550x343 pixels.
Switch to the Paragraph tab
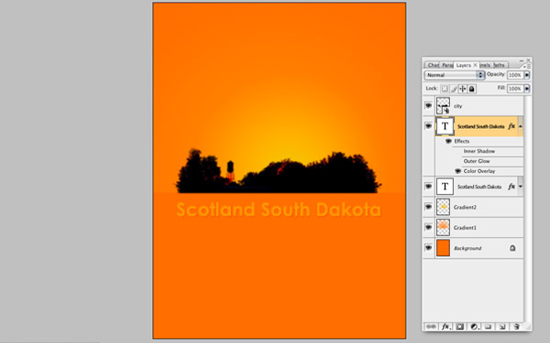pos(447,65)
